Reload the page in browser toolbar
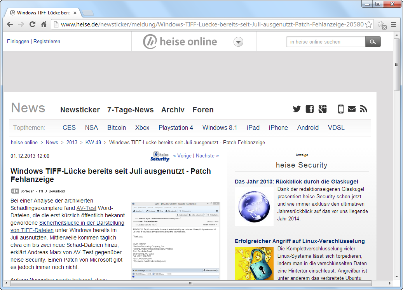The image size is (403, 290). point(33,24)
